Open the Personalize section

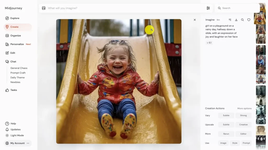[17, 44]
